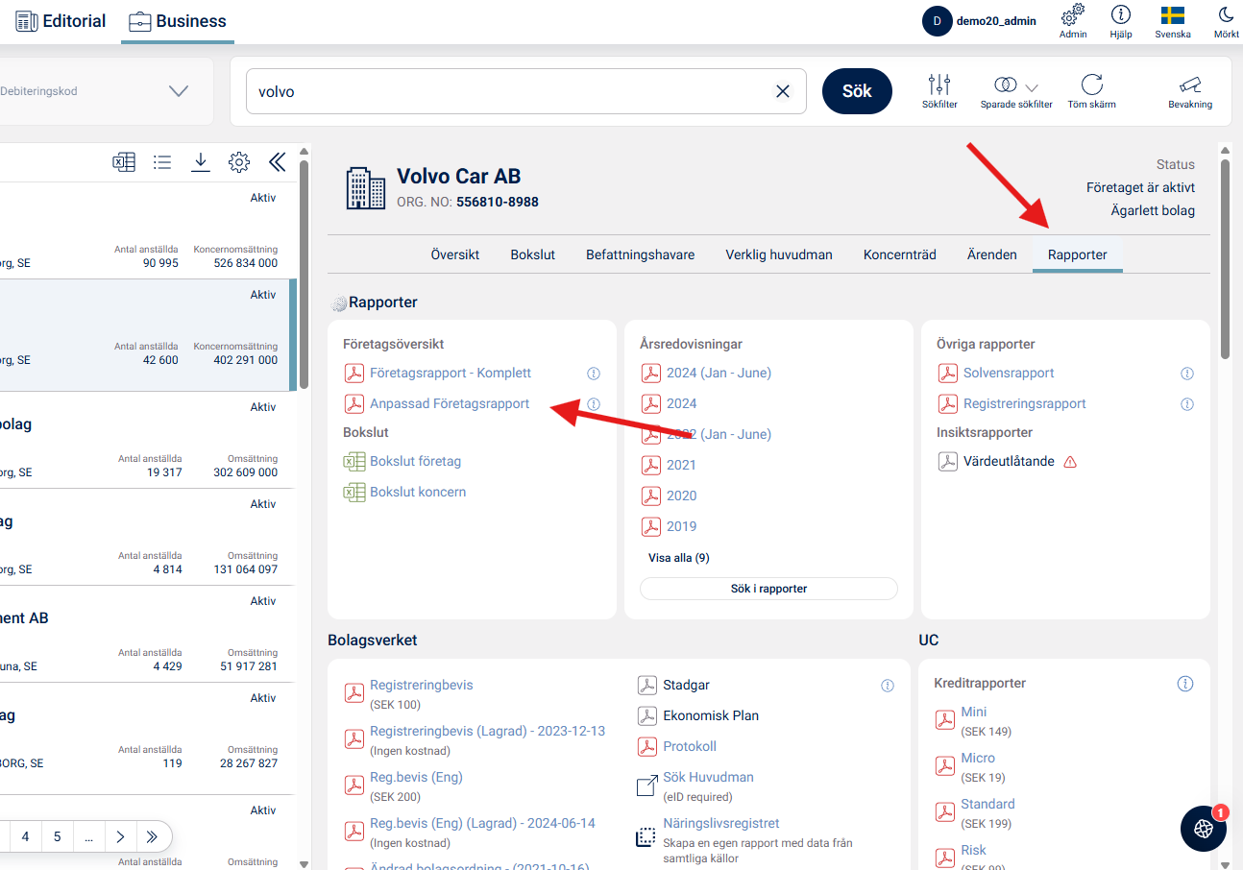This screenshot has height=870, width=1243.
Task: Open the Översikt tab
Action: click(455, 254)
